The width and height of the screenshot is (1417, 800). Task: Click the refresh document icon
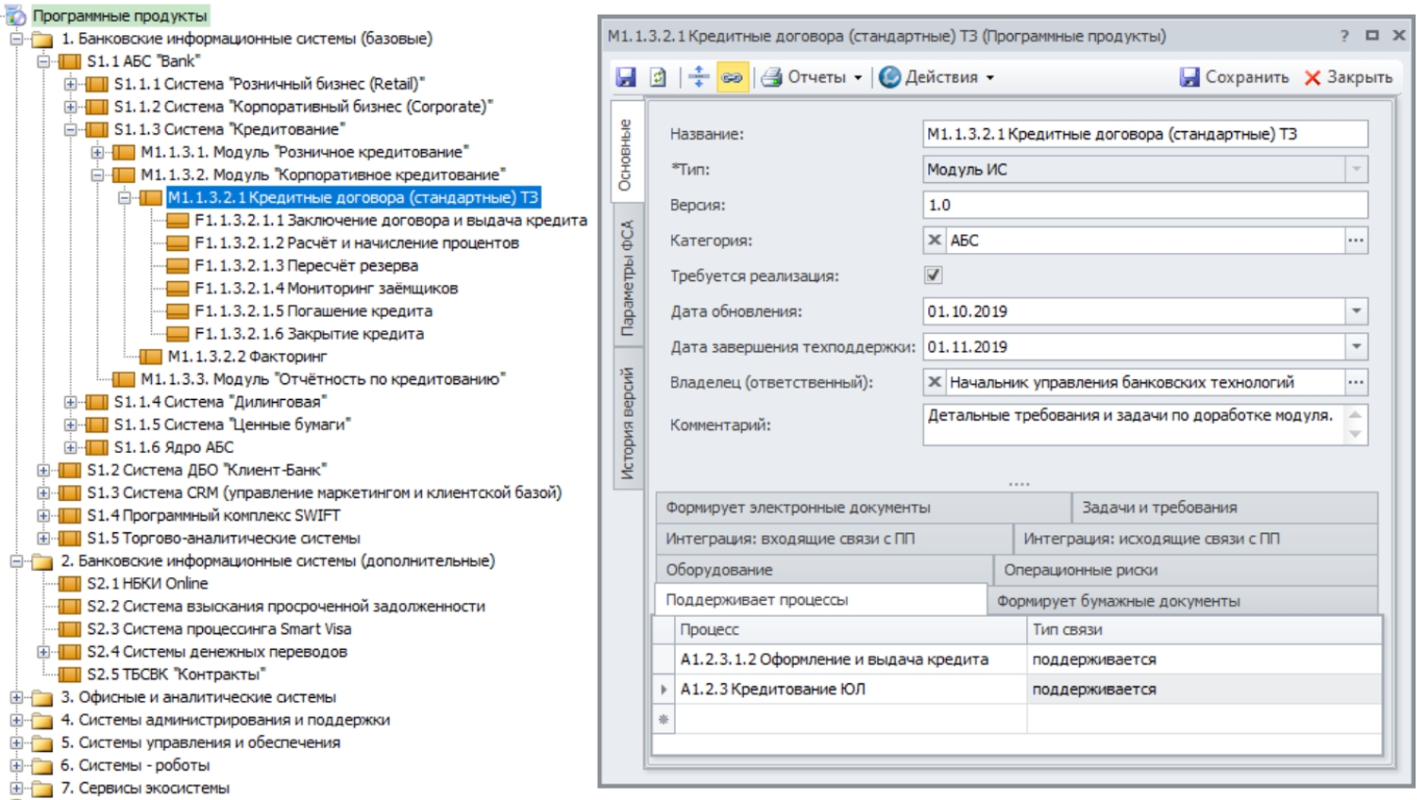tap(658, 77)
